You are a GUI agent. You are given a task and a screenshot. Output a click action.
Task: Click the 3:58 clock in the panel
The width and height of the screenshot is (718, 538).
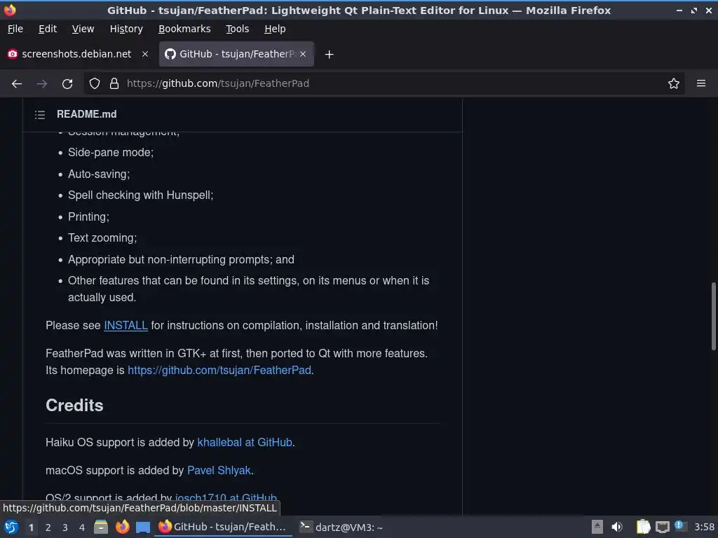[704, 527]
